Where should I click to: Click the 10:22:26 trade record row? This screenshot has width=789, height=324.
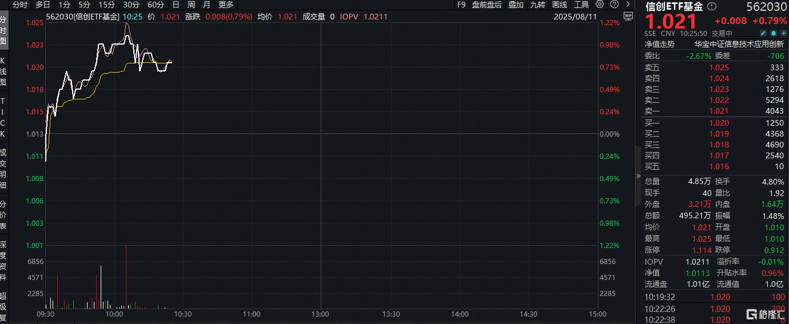pos(714,309)
